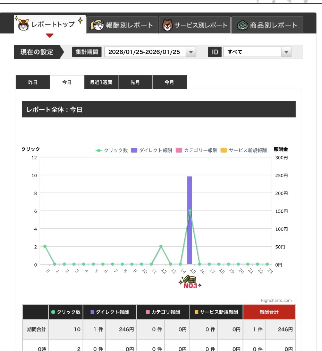
Task: Select the 最近1週間 tab
Action: point(102,82)
